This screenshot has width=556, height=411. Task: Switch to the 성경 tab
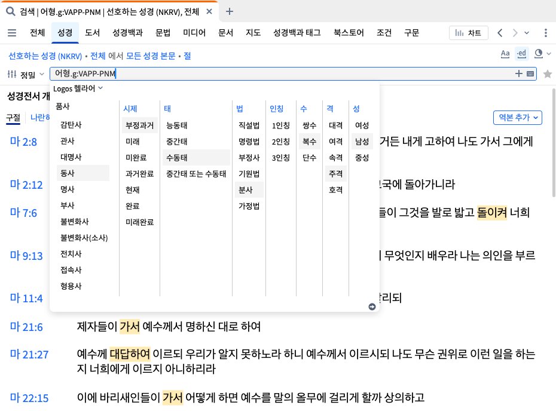tap(65, 33)
